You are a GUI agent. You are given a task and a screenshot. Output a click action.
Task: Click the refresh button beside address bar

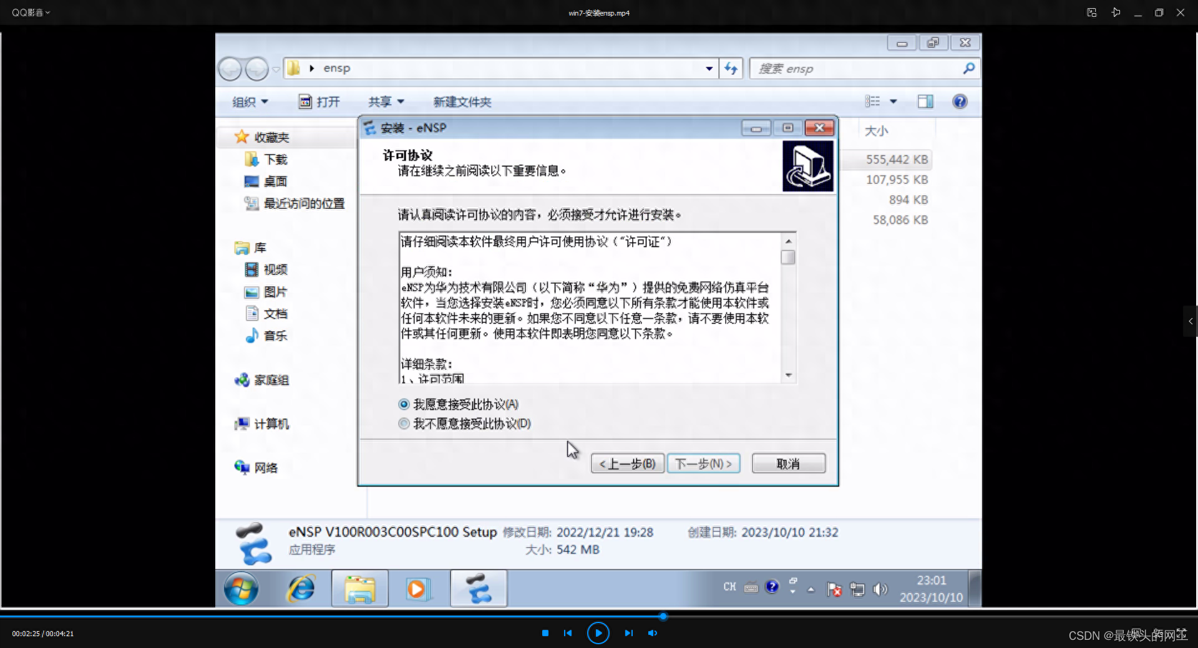[x=731, y=69]
